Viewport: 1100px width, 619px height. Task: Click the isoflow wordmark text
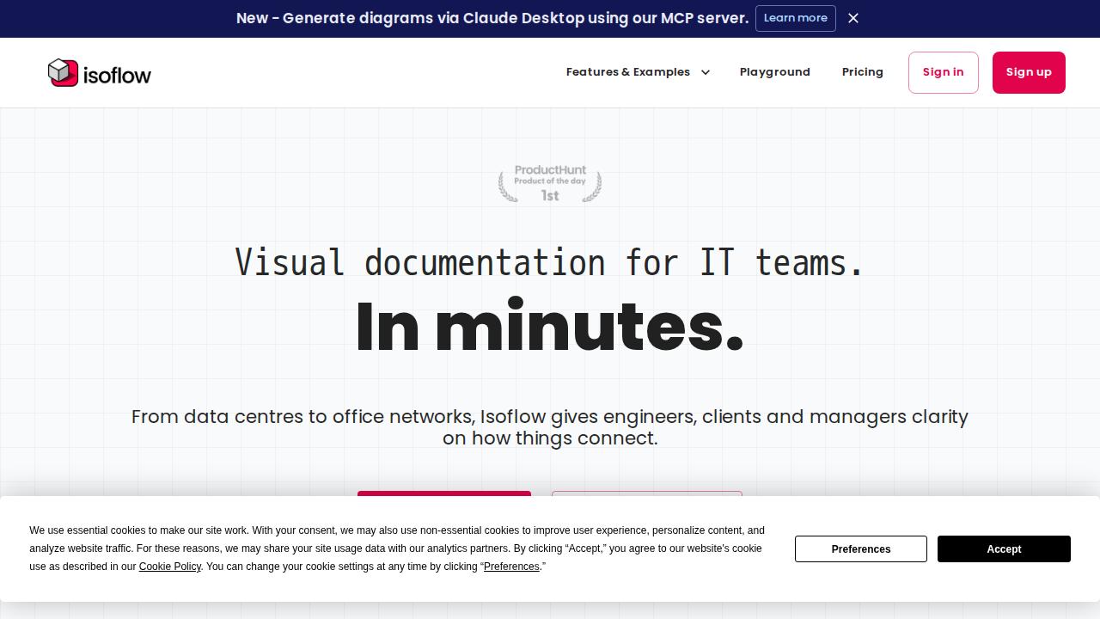[x=117, y=75]
